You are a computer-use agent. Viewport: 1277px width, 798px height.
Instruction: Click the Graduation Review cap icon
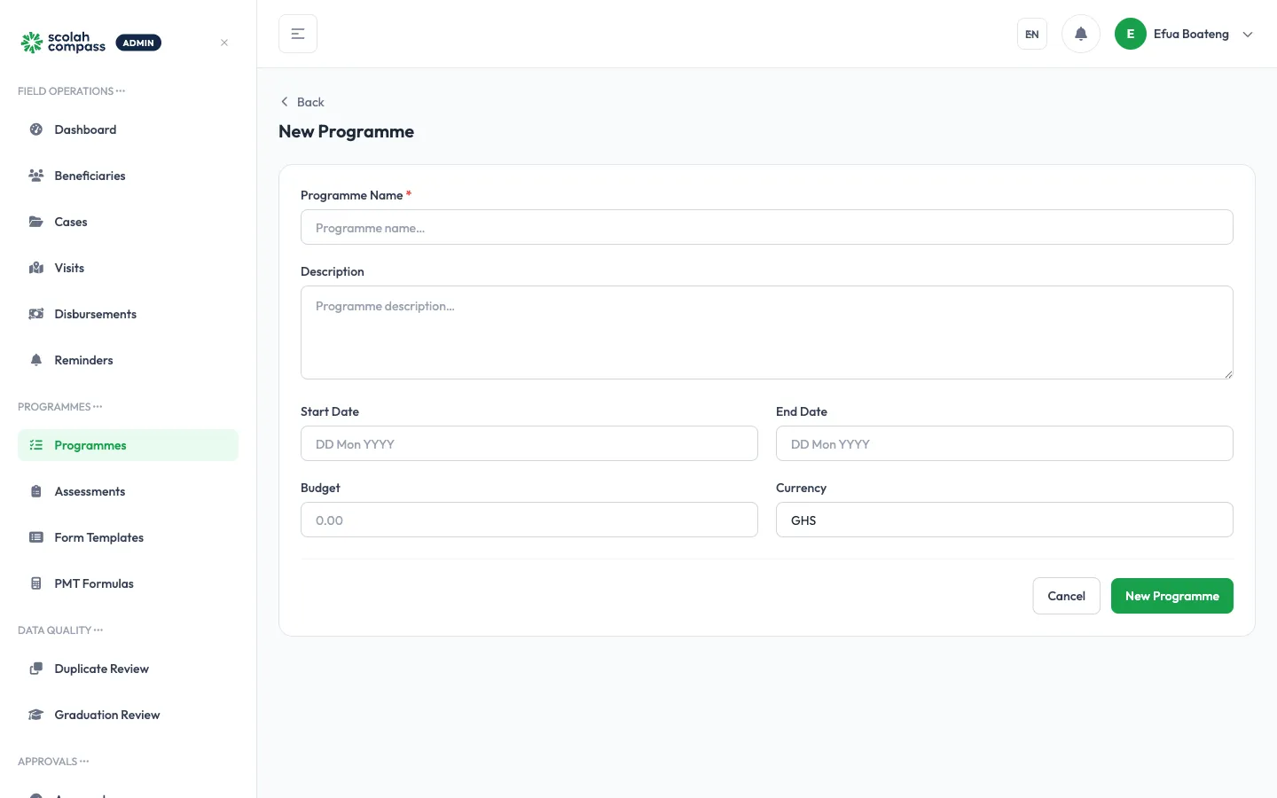[36, 715]
